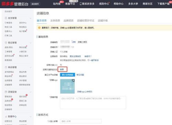The height and width of the screenshot is (125, 172).
Task: Open 电子面单 in the sidebar
Action: pyautogui.click(x=23, y=31)
